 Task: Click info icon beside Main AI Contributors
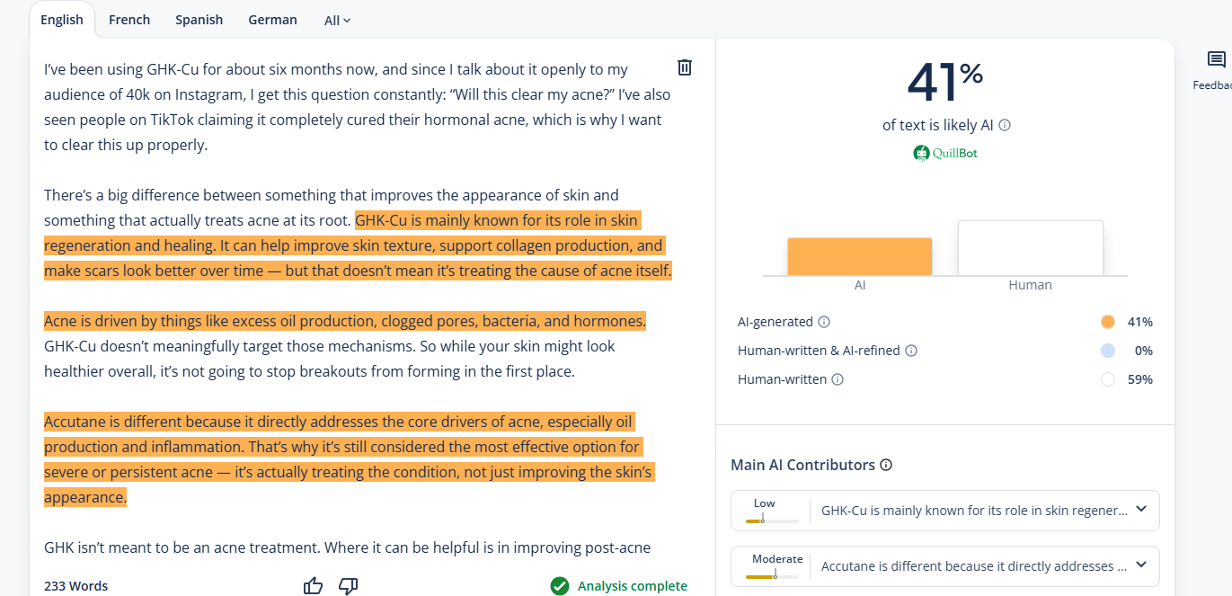[x=886, y=465]
